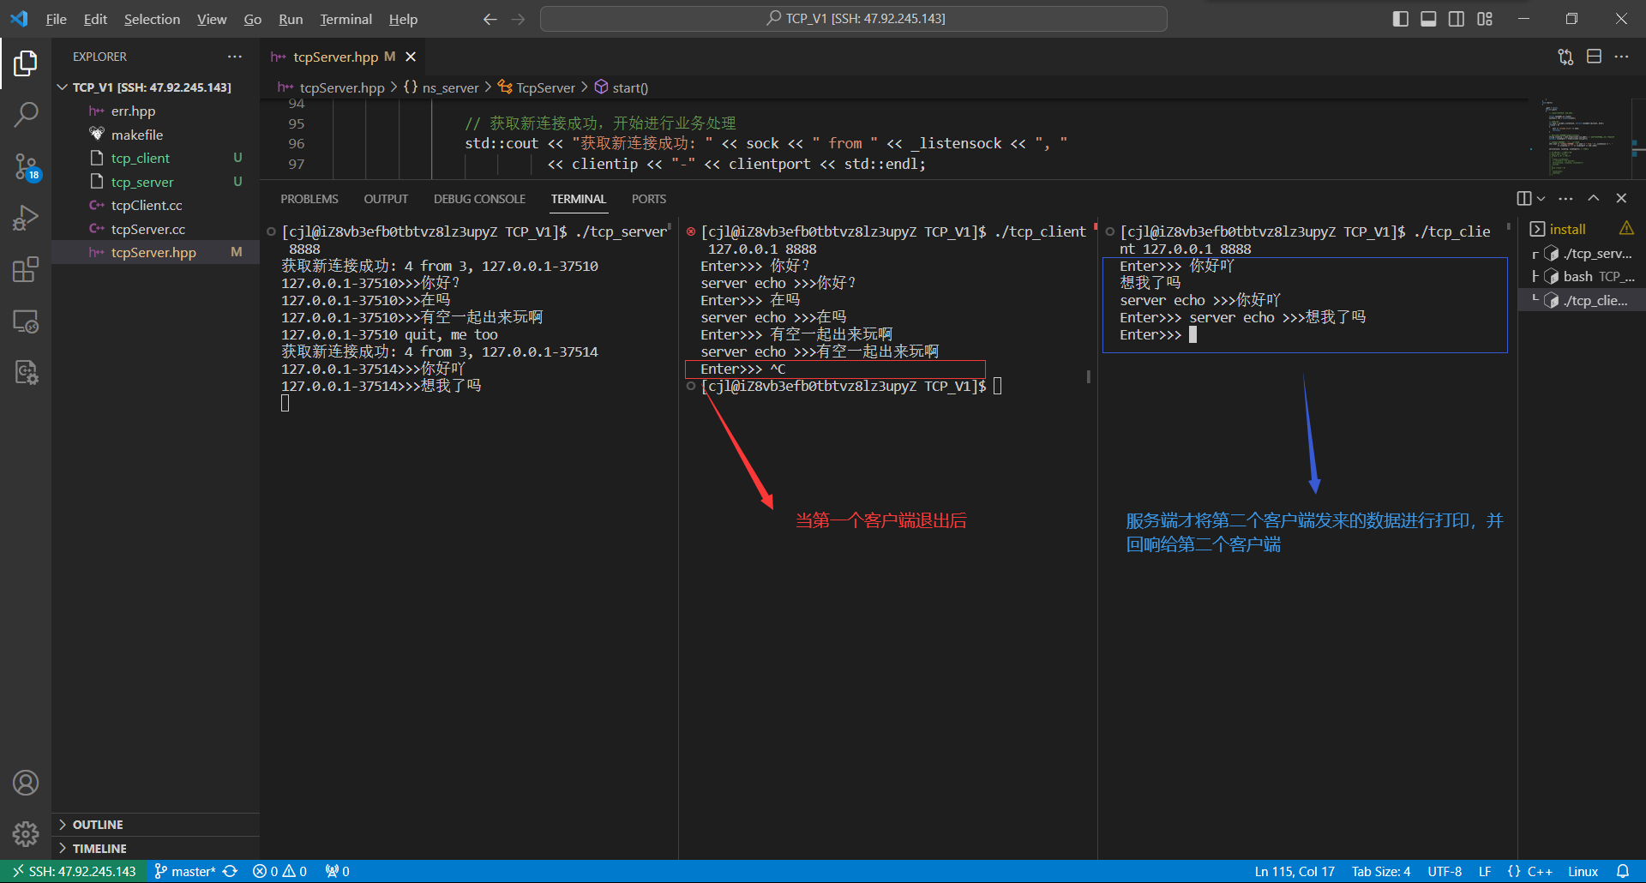This screenshot has width=1646, height=883.
Task: Open the Search view in activity bar
Action: coord(26,114)
